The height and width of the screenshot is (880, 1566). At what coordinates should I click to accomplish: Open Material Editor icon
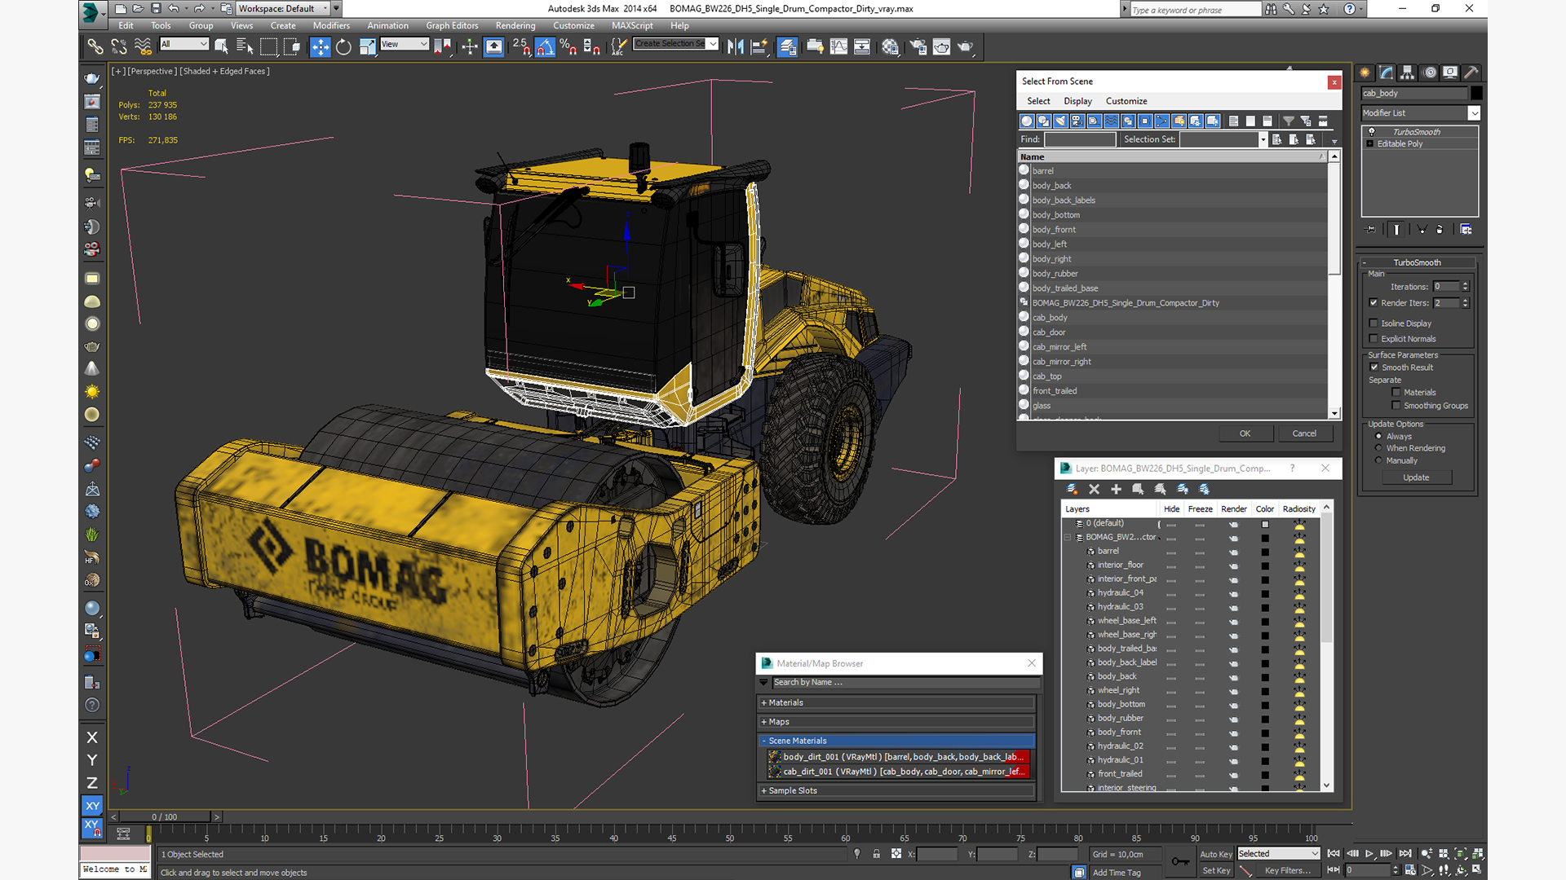click(890, 46)
